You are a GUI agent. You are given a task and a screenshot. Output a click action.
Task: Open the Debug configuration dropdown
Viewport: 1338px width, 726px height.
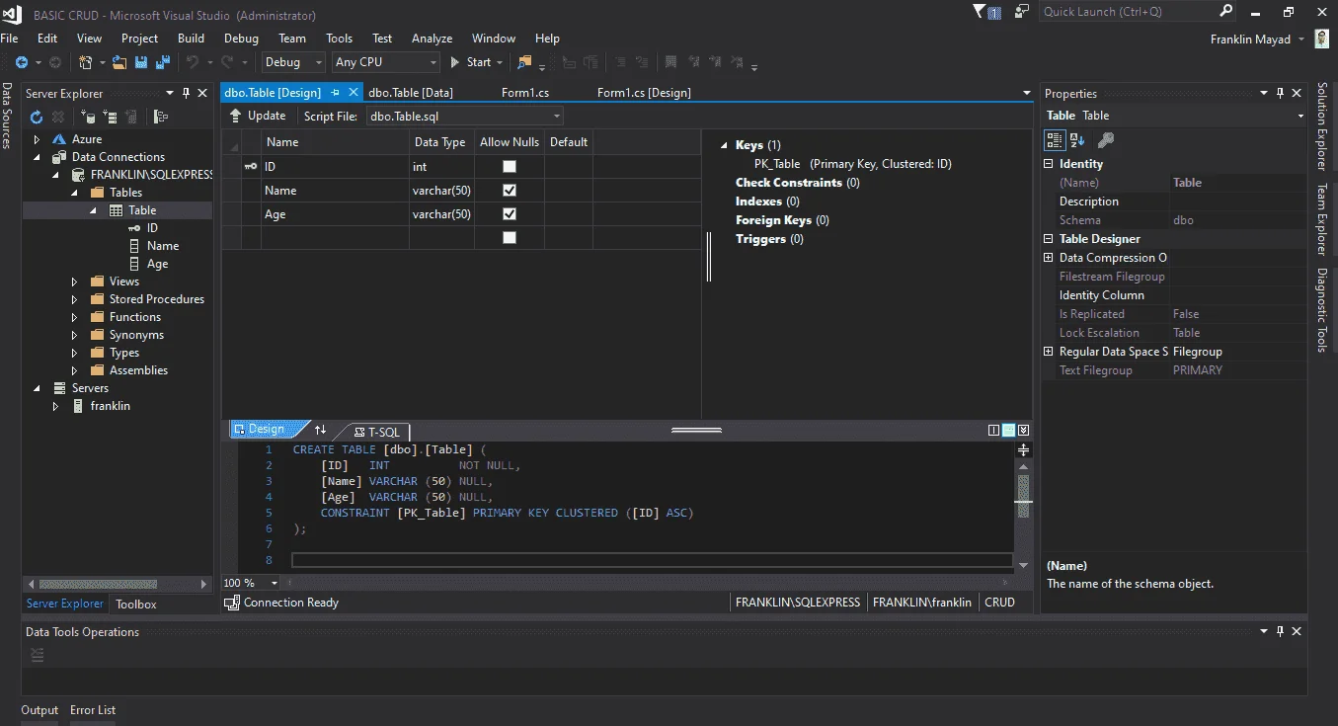coord(293,62)
